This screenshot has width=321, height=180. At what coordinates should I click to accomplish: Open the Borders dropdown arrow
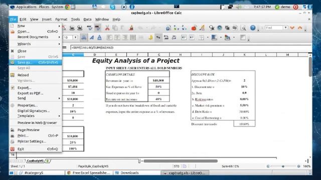point(208,37)
